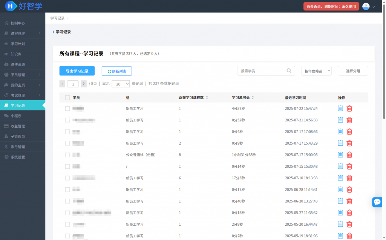Open the floating chat support icon
The width and height of the screenshot is (386, 240).
pyautogui.click(x=377, y=202)
